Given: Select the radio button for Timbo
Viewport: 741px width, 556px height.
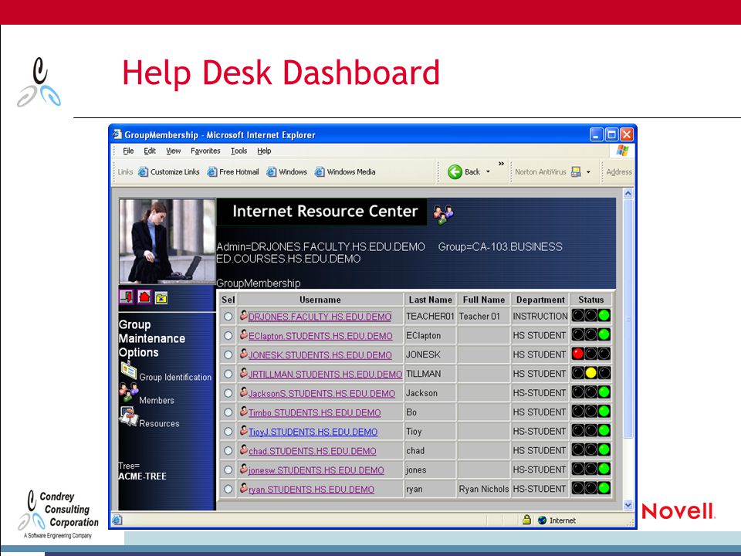Looking at the screenshot, I should tap(228, 412).
